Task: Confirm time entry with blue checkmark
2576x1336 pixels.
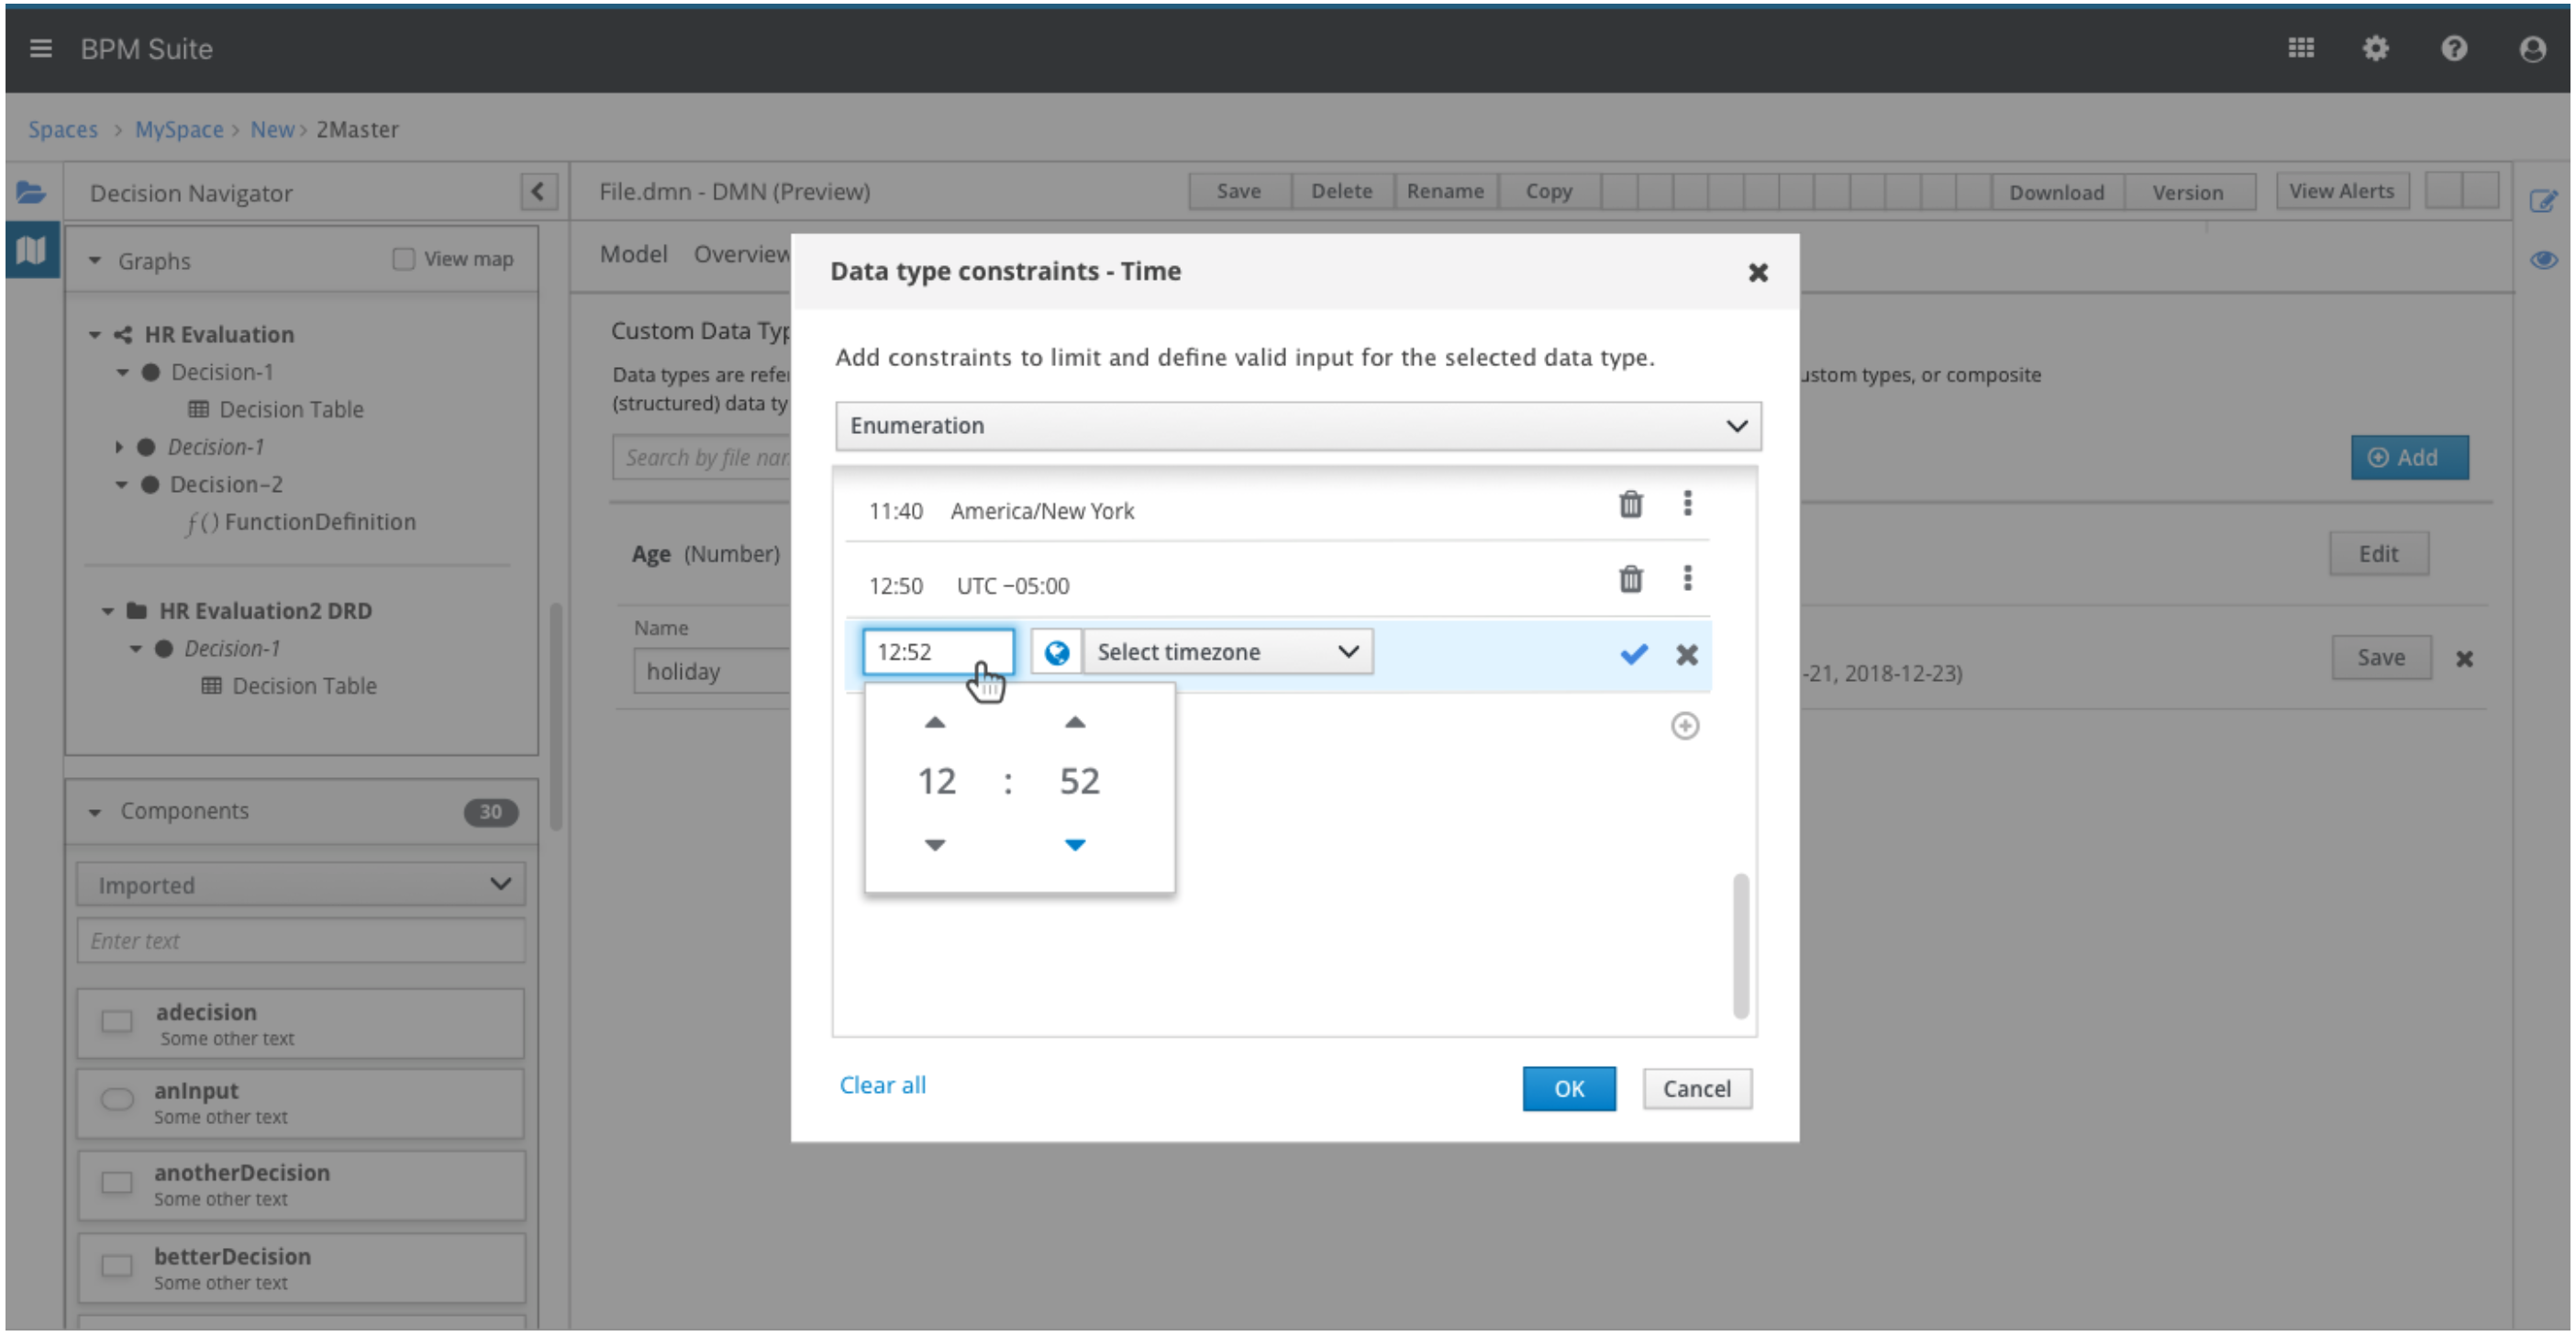Action: coord(1633,654)
